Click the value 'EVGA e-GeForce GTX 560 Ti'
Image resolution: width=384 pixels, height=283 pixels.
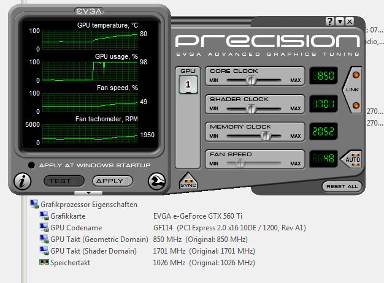(x=198, y=216)
